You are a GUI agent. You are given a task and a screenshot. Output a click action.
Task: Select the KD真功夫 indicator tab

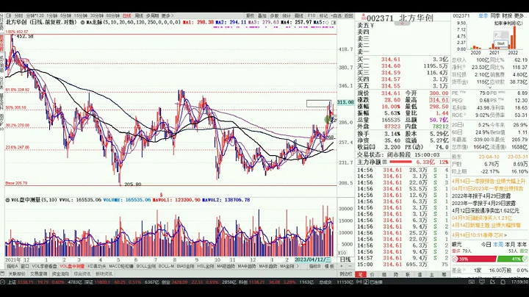(x=97, y=266)
